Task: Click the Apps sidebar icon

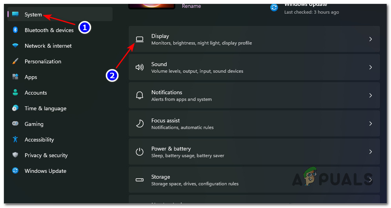Action: [15, 77]
